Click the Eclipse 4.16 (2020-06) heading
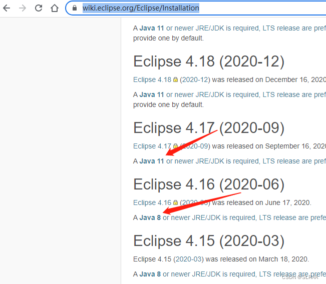This screenshot has width=326, height=284. click(209, 184)
